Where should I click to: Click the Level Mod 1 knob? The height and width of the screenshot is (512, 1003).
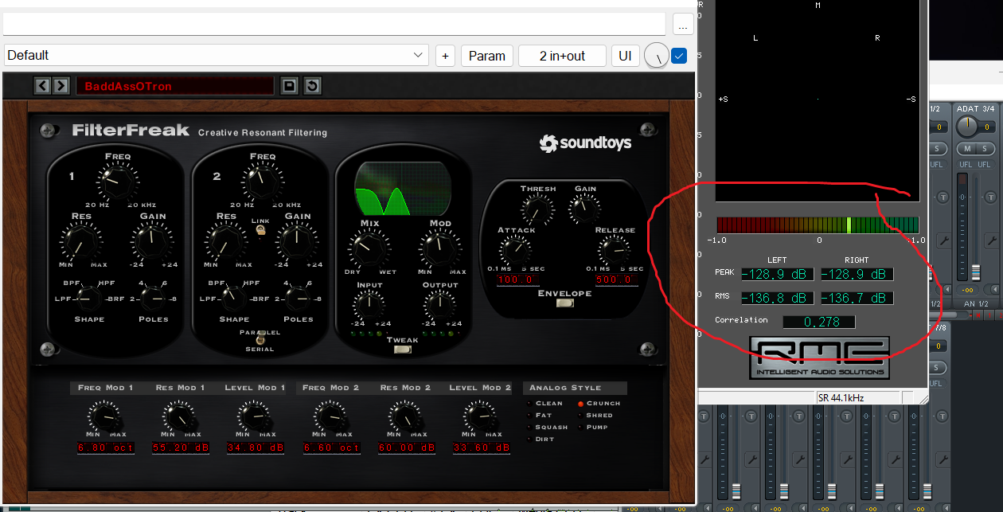pyautogui.click(x=253, y=416)
